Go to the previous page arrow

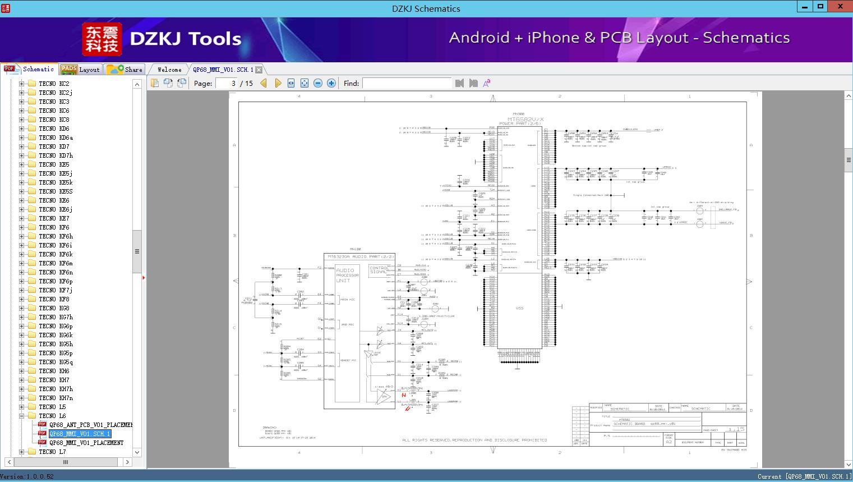tap(264, 83)
